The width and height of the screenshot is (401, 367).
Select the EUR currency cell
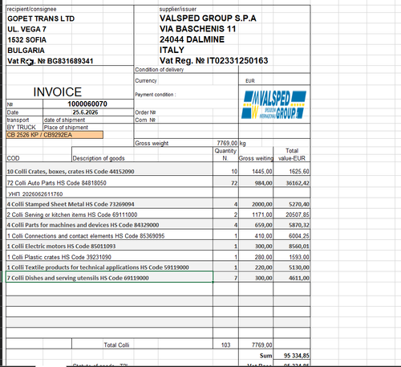(250, 81)
